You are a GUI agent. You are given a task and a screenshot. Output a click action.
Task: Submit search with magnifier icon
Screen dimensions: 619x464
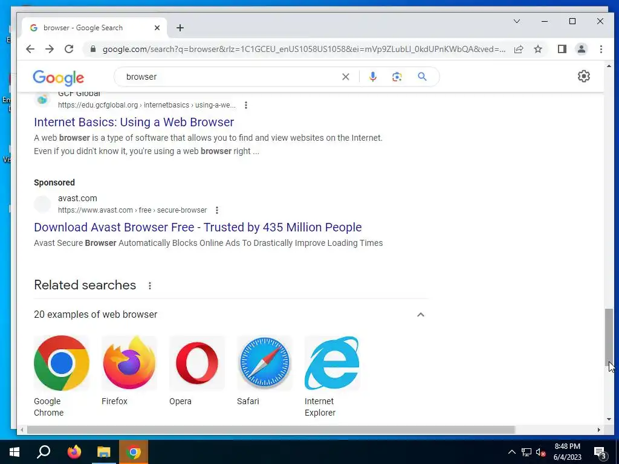click(x=422, y=77)
